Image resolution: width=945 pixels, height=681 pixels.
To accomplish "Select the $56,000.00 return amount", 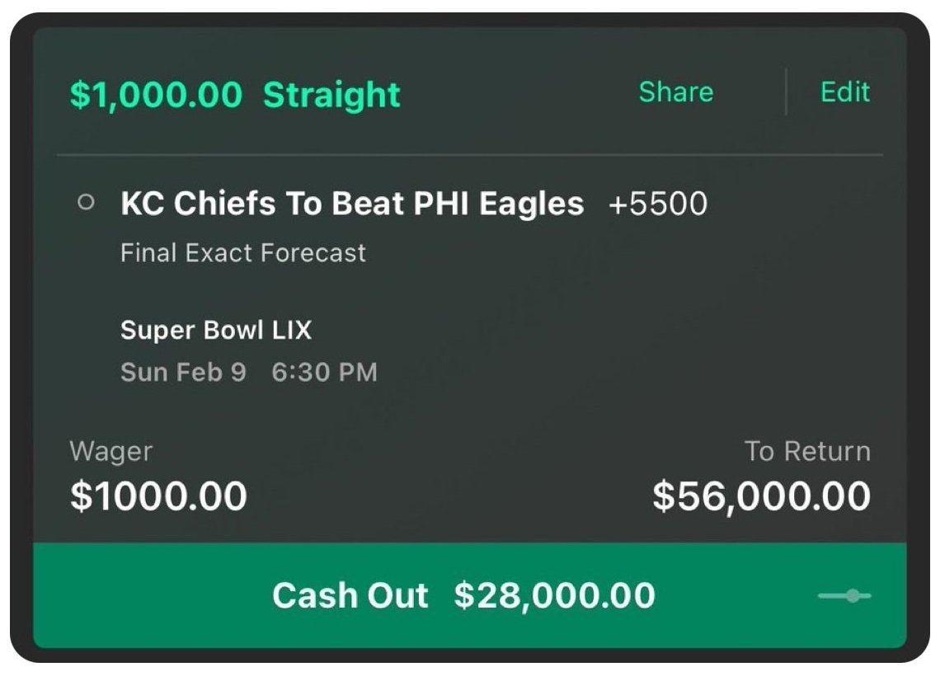I will (761, 496).
